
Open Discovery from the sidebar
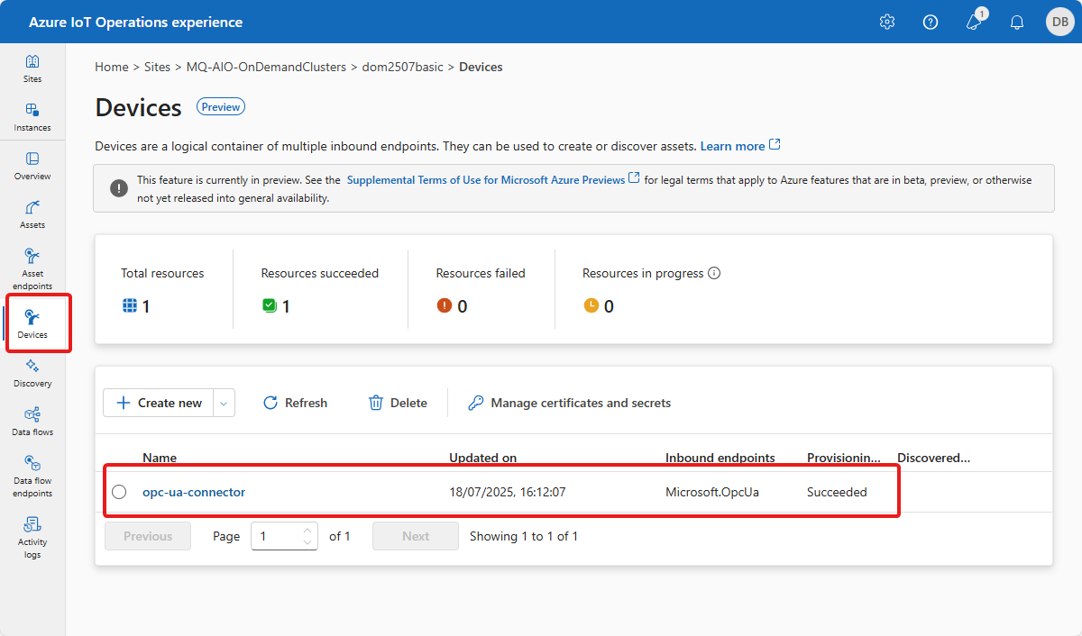[32, 373]
